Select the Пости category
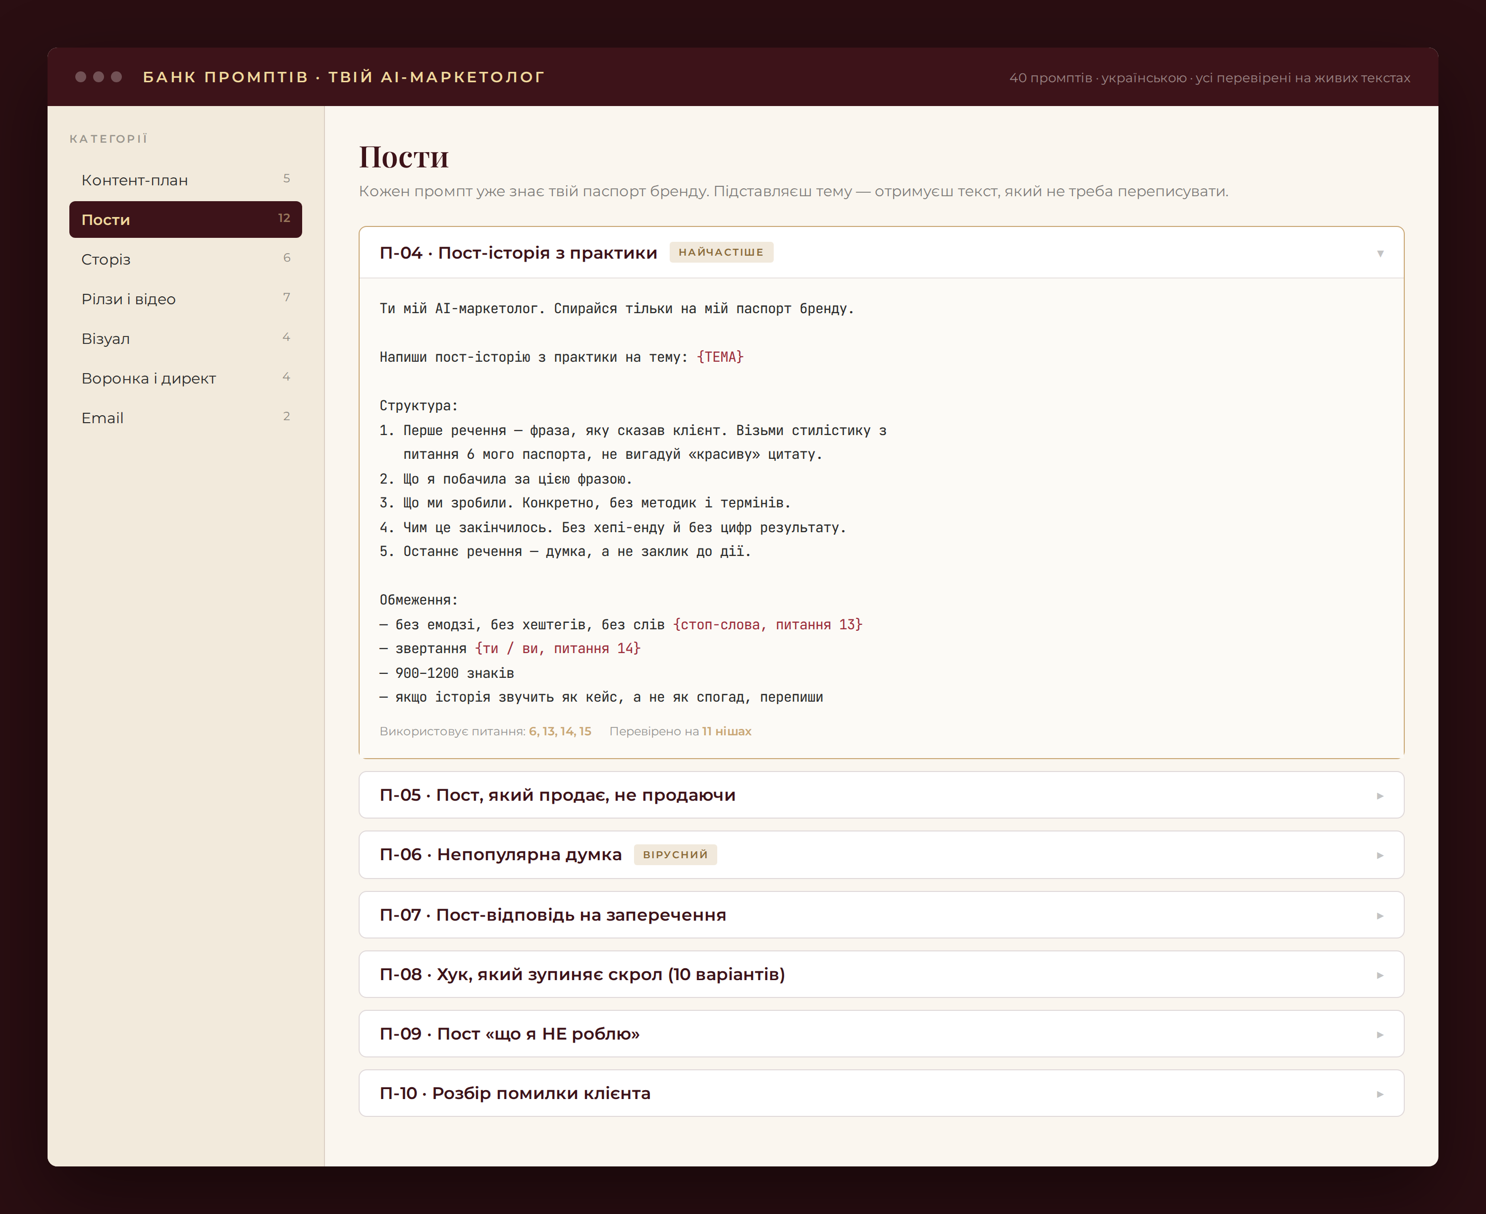The height and width of the screenshot is (1214, 1486). [185, 220]
